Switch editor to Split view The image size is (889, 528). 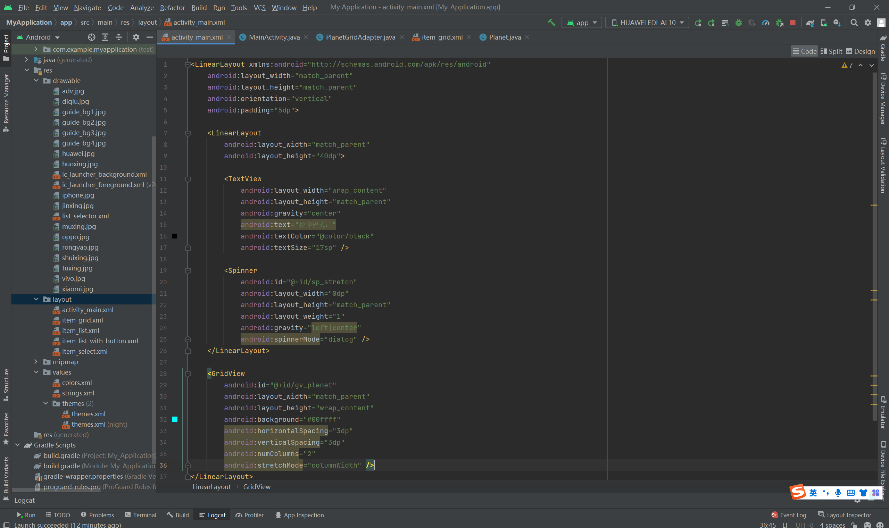click(x=831, y=51)
